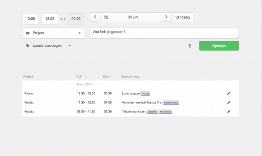
Task: Click the 00:30 duration cell
Action: tap(108, 93)
